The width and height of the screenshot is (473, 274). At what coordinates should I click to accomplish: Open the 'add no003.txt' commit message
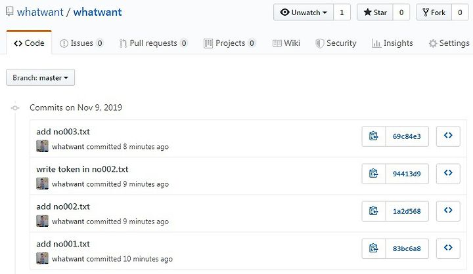(63, 132)
